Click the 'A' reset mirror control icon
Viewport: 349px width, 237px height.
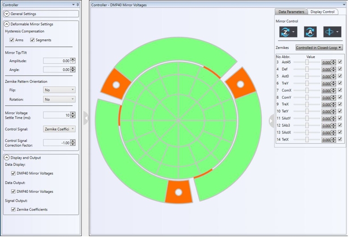click(311, 32)
